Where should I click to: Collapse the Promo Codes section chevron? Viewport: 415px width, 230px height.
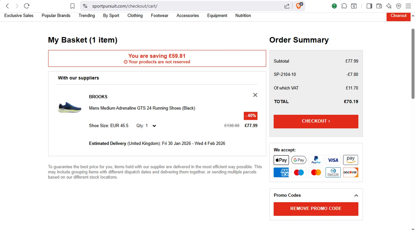(356, 195)
